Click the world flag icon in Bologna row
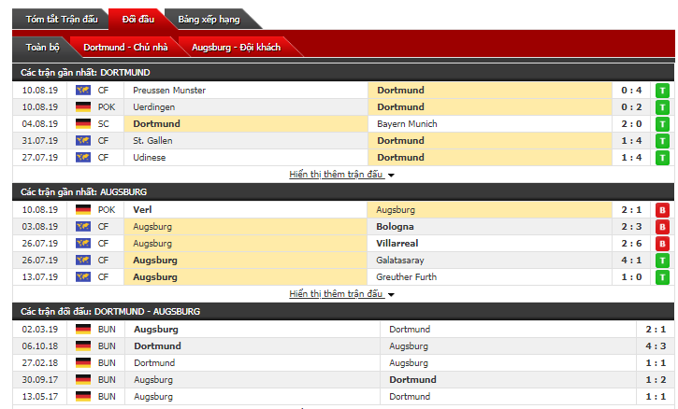The width and height of the screenshot is (678, 409). (x=83, y=227)
